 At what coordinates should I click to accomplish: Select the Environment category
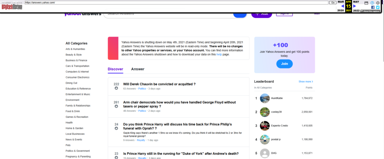pyautogui.click(x=72, y=100)
